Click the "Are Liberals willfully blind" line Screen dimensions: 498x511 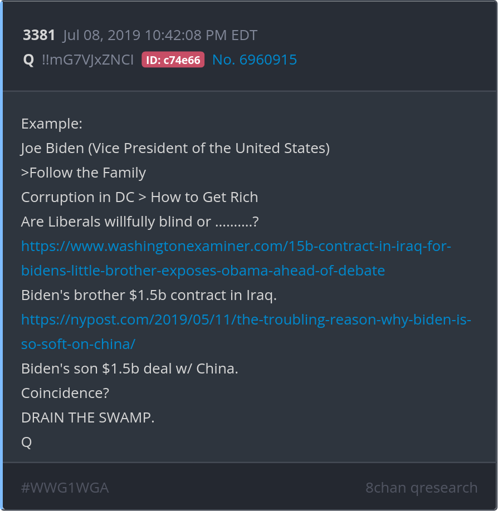[139, 222]
